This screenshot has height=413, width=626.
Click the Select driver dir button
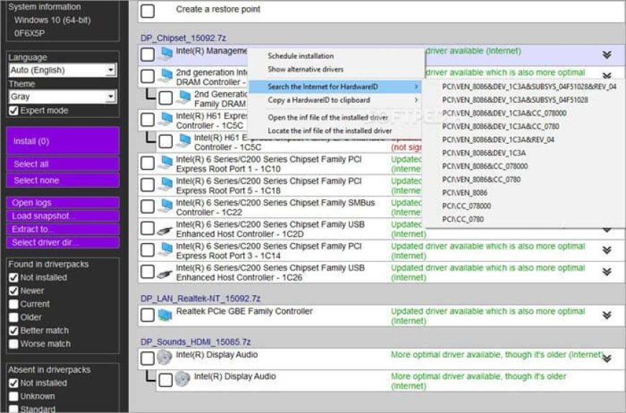click(x=63, y=242)
